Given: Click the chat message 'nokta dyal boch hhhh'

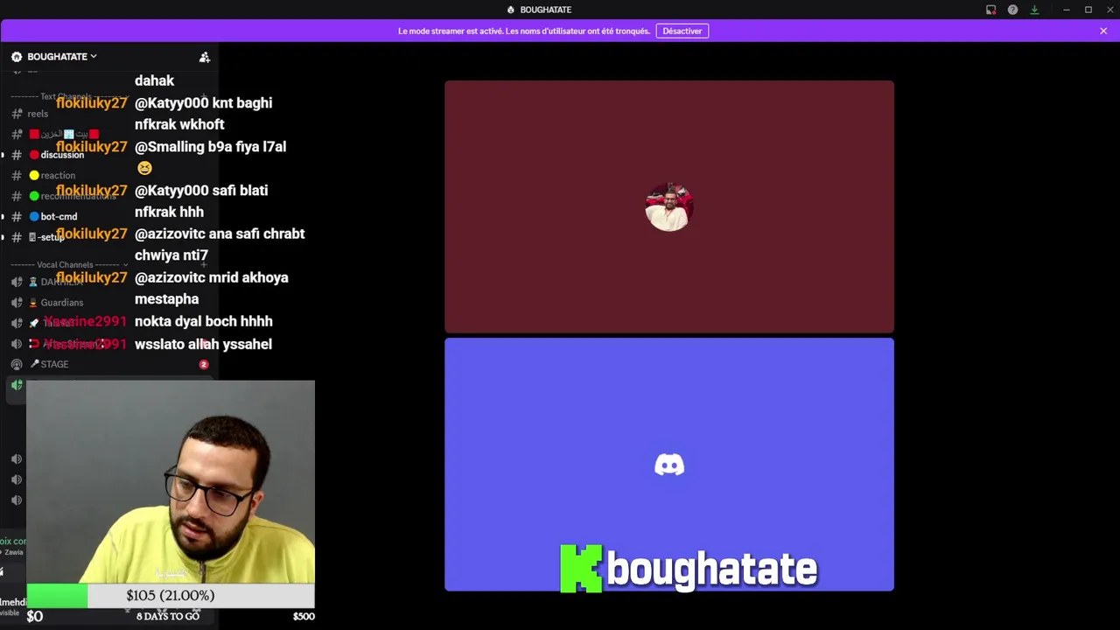Looking at the screenshot, I should click(x=203, y=321).
